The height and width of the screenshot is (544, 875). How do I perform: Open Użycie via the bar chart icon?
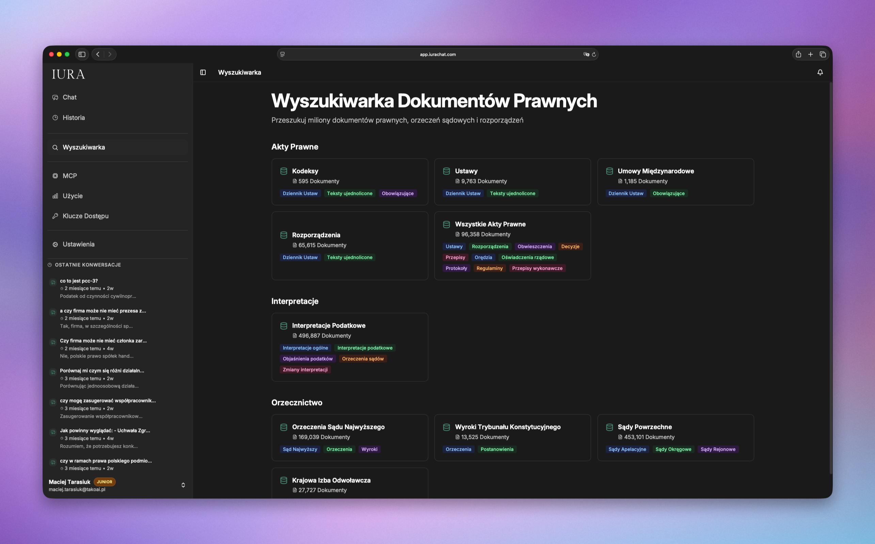pyautogui.click(x=55, y=196)
